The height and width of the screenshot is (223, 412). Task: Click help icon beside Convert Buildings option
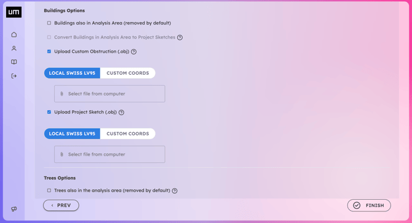(x=180, y=37)
